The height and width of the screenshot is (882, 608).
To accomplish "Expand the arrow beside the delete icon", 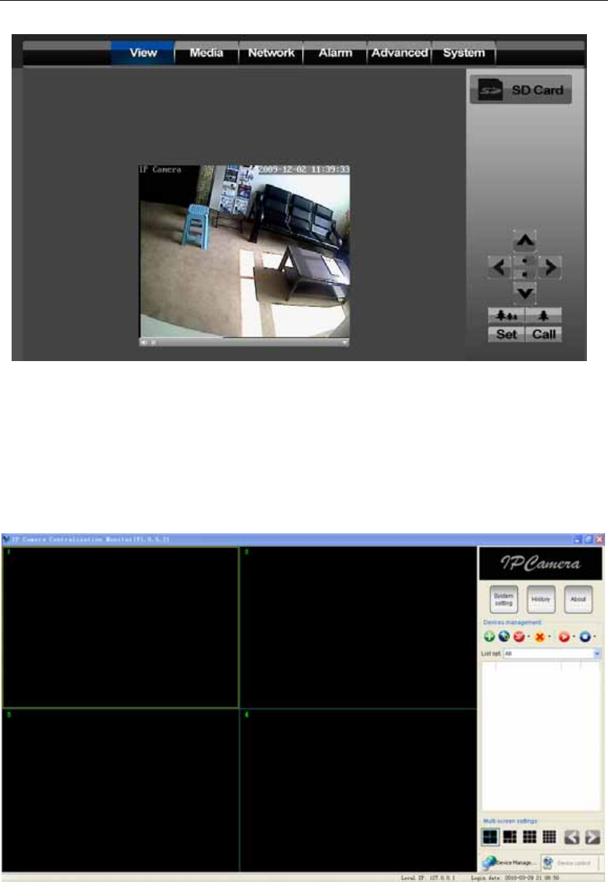I will (x=550, y=636).
